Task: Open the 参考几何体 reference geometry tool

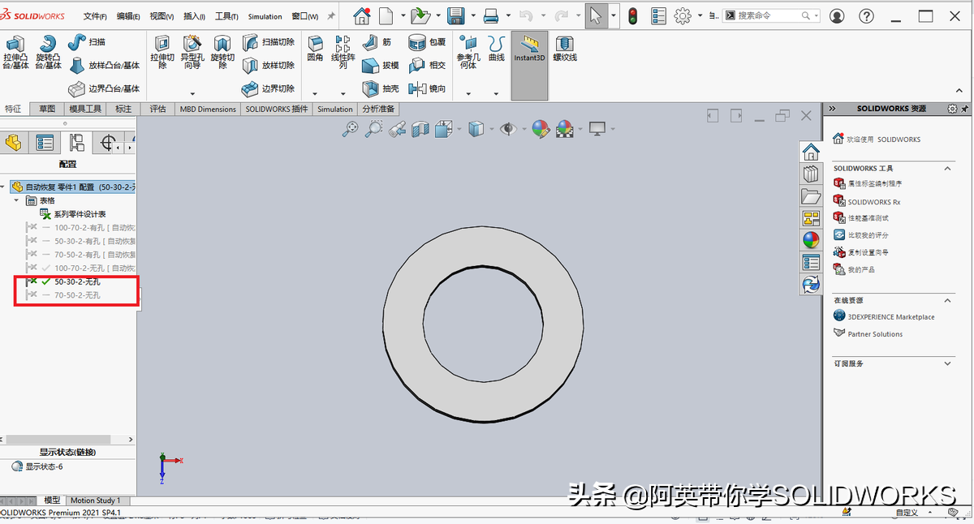Action: pyautogui.click(x=468, y=52)
